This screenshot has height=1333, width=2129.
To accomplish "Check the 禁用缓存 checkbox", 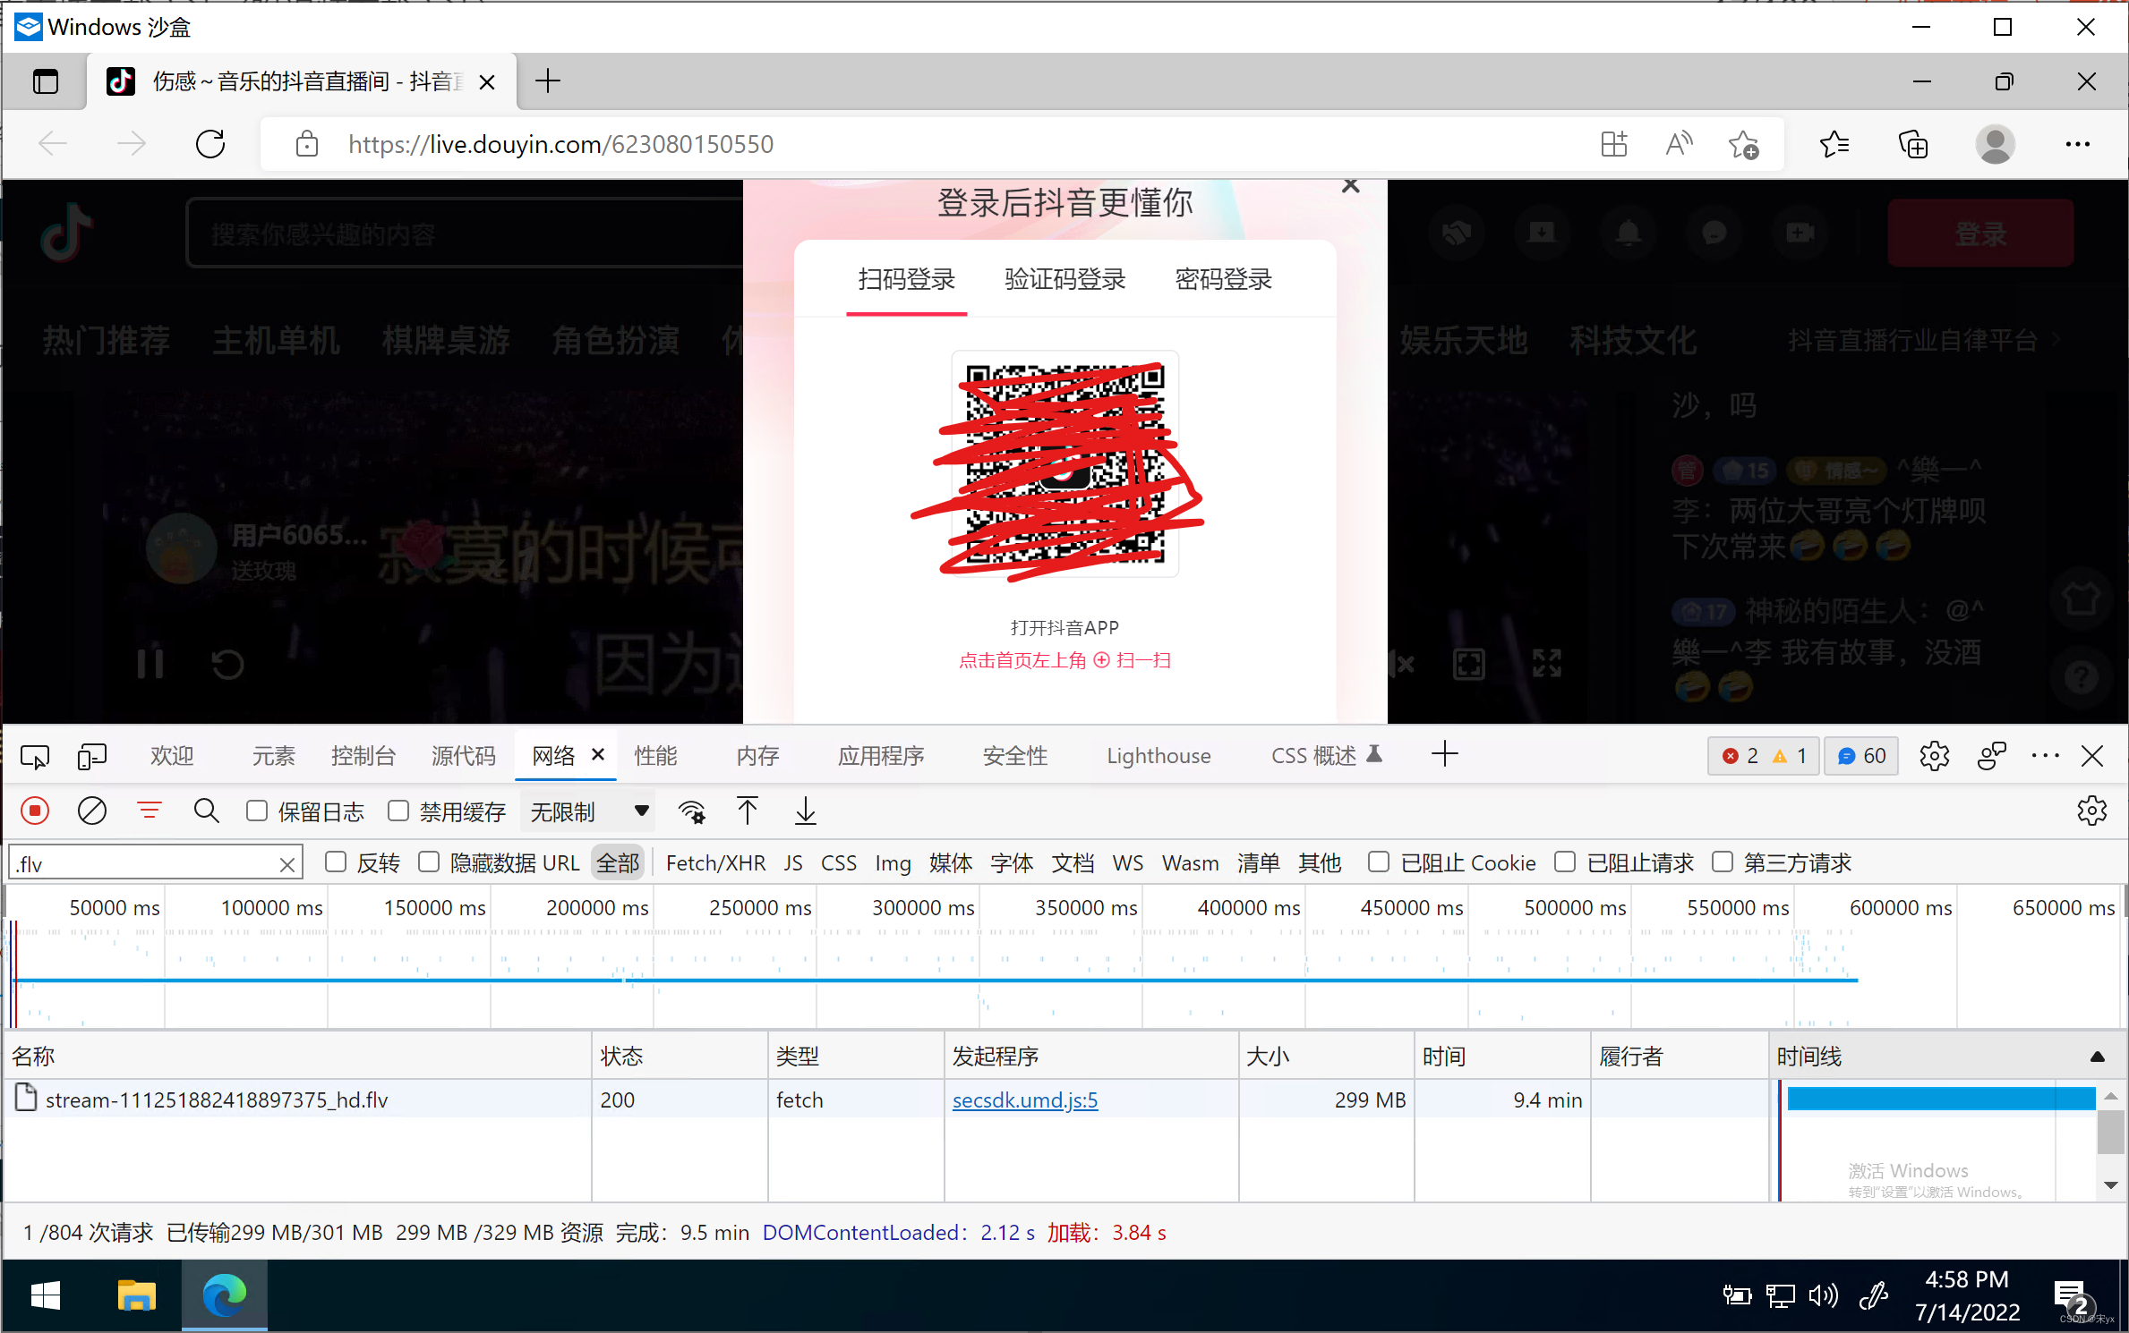I will tap(399, 811).
